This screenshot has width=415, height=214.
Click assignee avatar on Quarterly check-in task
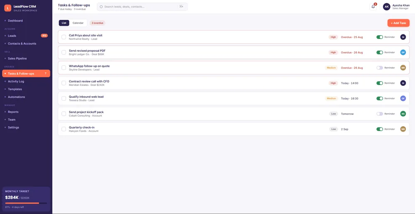[x=403, y=129]
